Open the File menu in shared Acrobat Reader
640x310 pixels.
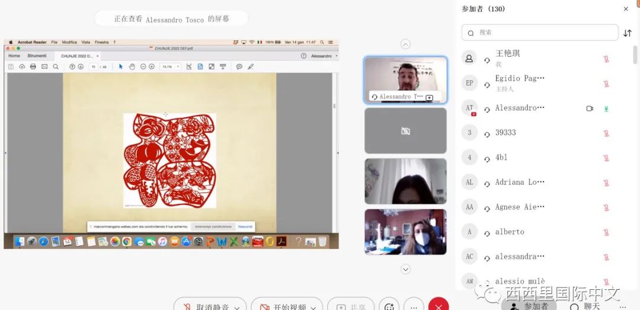(55, 42)
